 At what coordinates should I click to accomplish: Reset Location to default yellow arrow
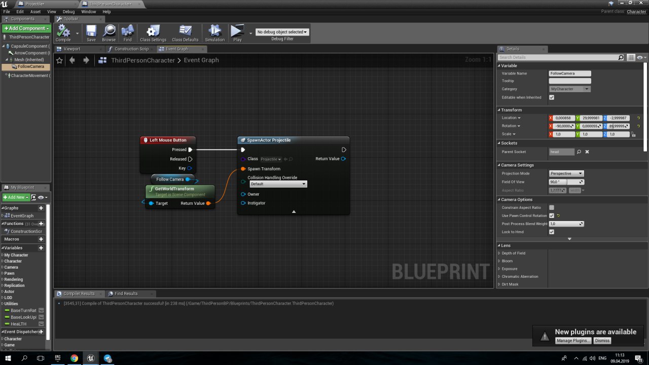(638, 118)
